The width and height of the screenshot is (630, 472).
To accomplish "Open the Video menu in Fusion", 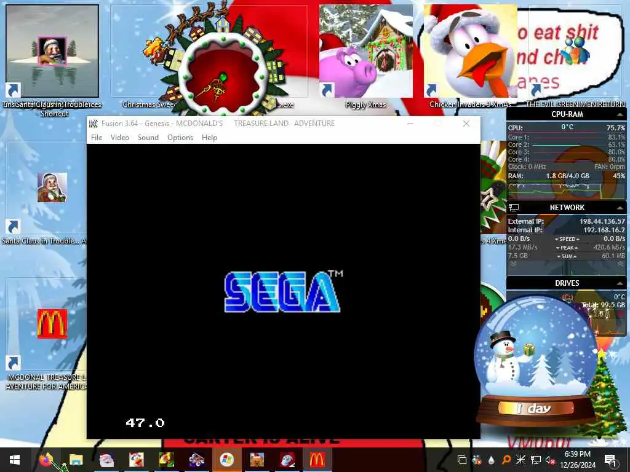I will tap(120, 137).
